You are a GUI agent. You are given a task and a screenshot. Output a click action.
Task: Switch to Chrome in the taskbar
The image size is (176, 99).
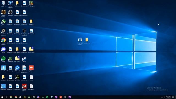(16, 97)
